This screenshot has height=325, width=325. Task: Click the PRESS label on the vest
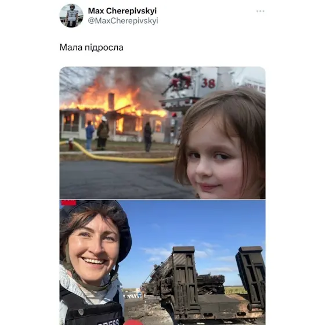tap(109, 322)
